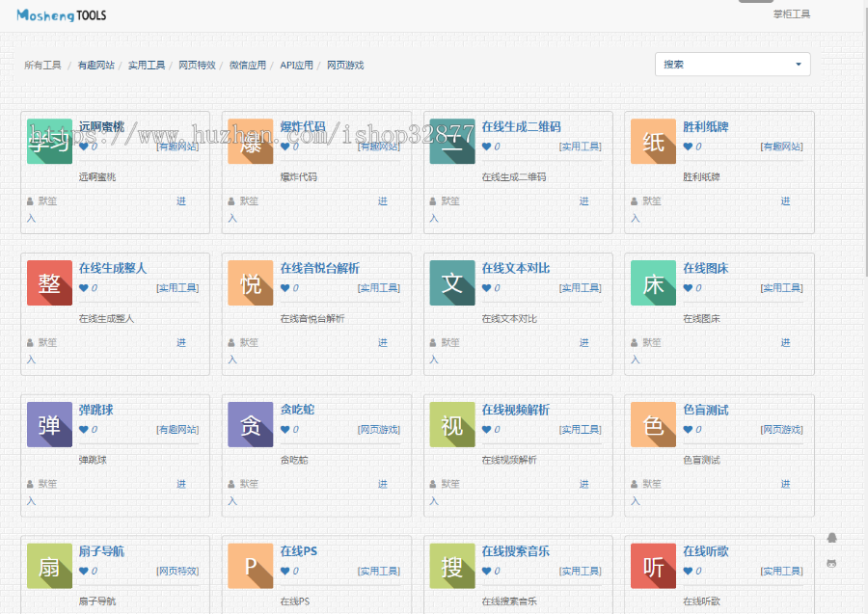
Task: Select the 网页游戏 category
Action: point(345,66)
